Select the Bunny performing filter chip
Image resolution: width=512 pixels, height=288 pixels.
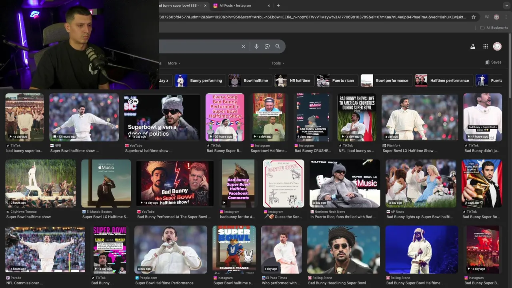(200, 80)
